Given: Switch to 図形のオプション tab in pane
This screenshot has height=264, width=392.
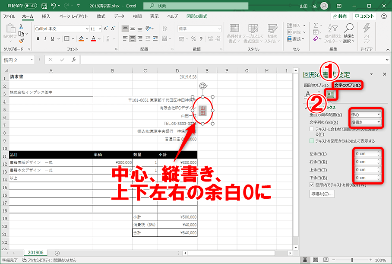Looking at the screenshot, I should click(x=317, y=85).
